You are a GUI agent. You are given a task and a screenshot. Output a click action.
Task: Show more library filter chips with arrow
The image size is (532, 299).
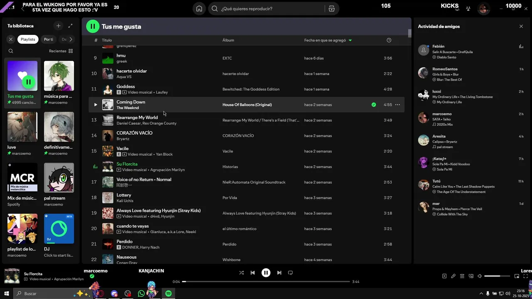tap(71, 39)
